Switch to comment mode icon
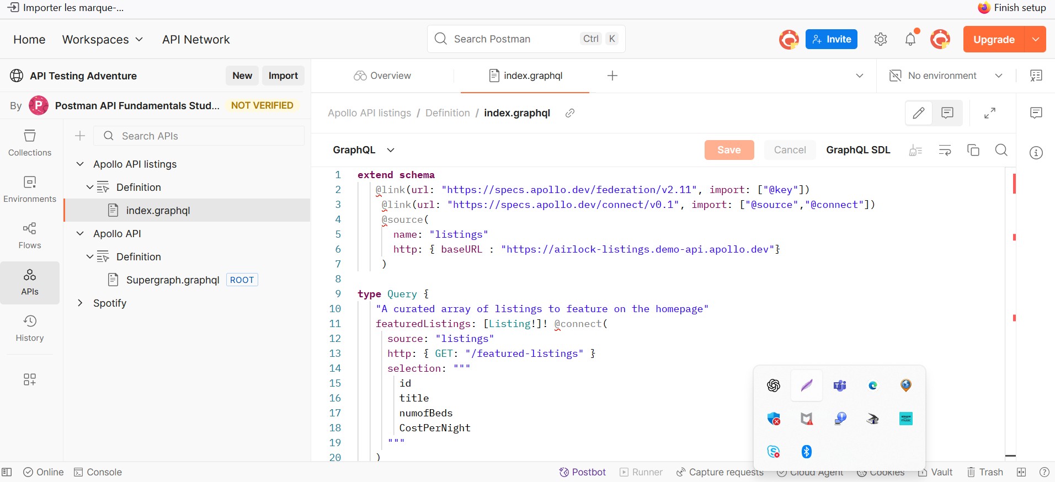 click(947, 113)
